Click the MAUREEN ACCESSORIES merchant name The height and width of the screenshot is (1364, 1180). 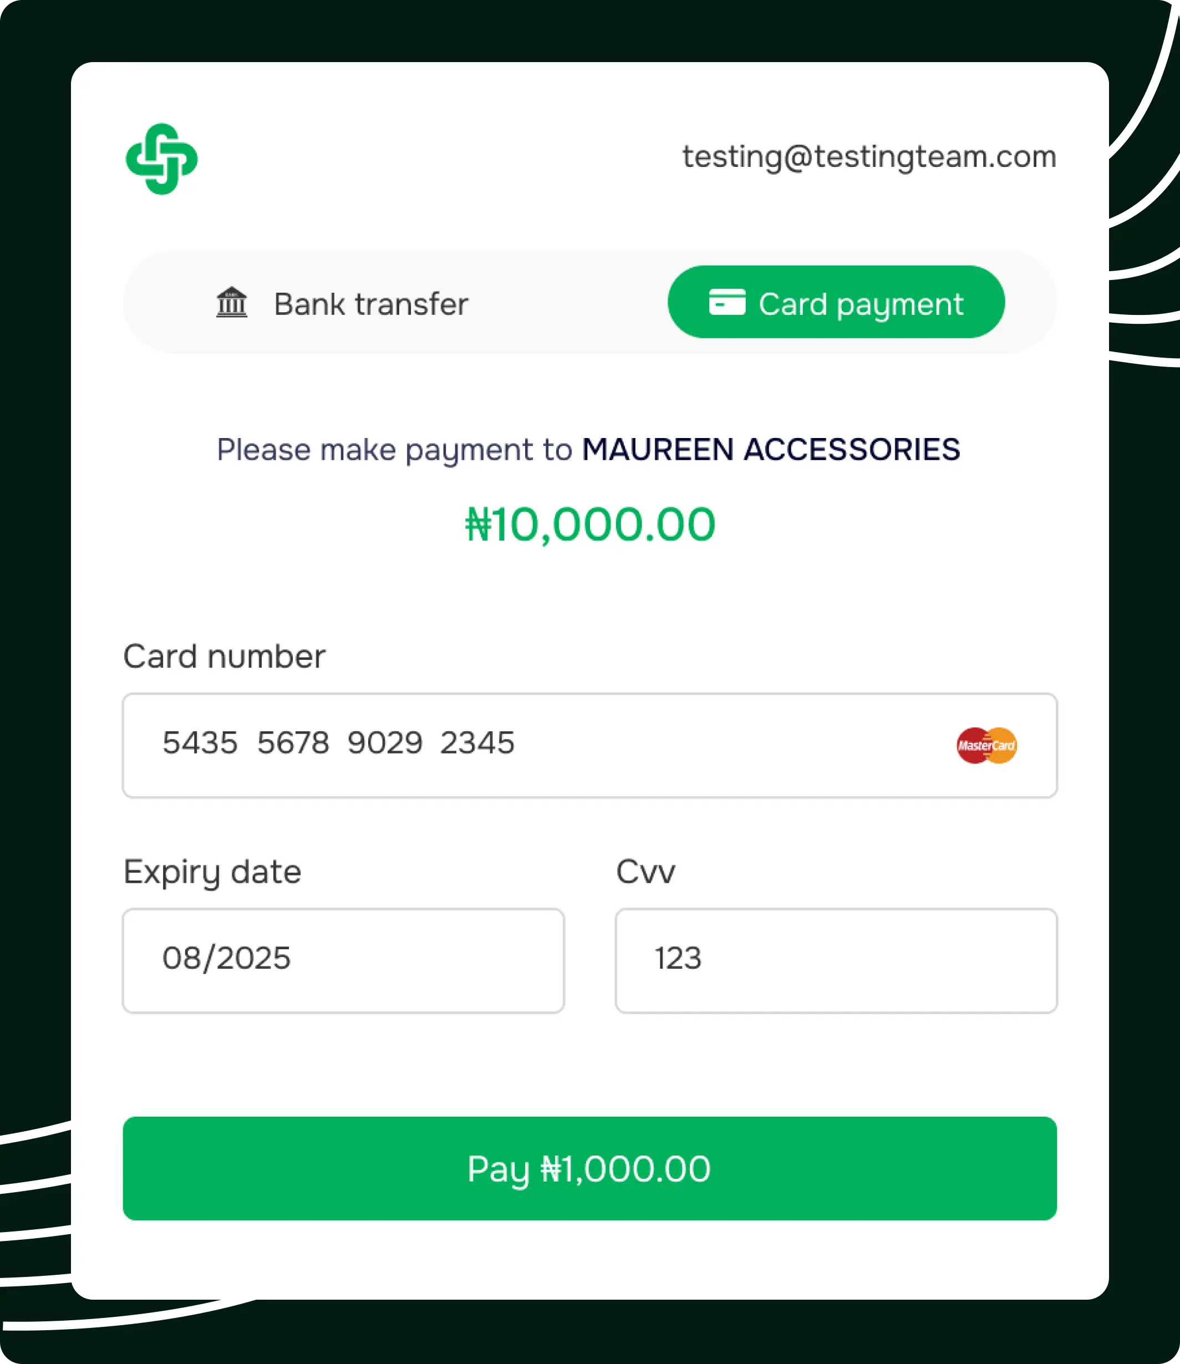click(x=770, y=450)
